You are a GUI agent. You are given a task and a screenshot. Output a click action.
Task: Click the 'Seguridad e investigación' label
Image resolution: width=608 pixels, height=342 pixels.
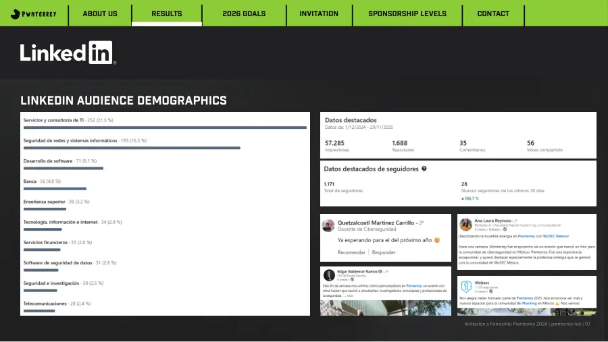(51, 283)
